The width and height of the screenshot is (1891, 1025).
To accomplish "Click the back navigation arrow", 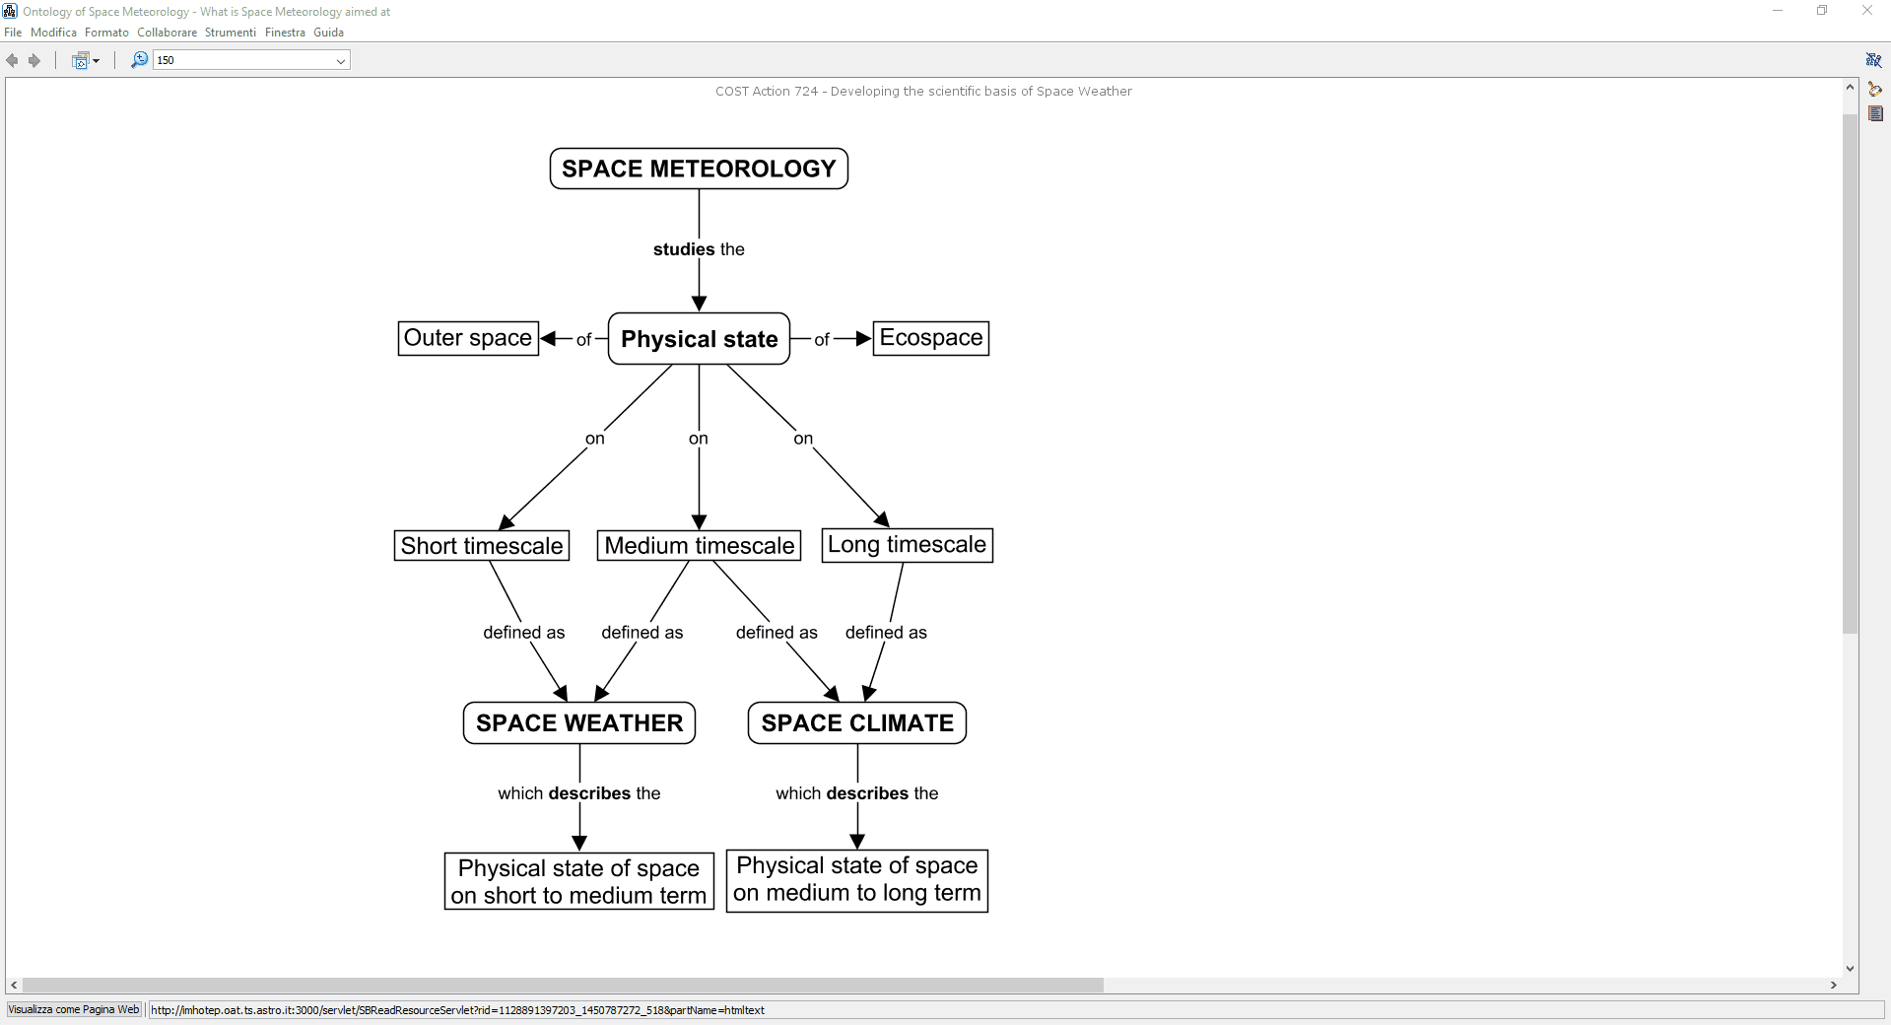I will 12,60.
